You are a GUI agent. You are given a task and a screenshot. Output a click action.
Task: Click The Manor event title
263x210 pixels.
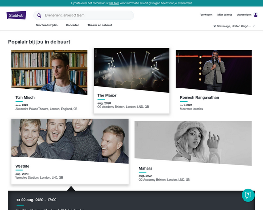tap(107, 95)
